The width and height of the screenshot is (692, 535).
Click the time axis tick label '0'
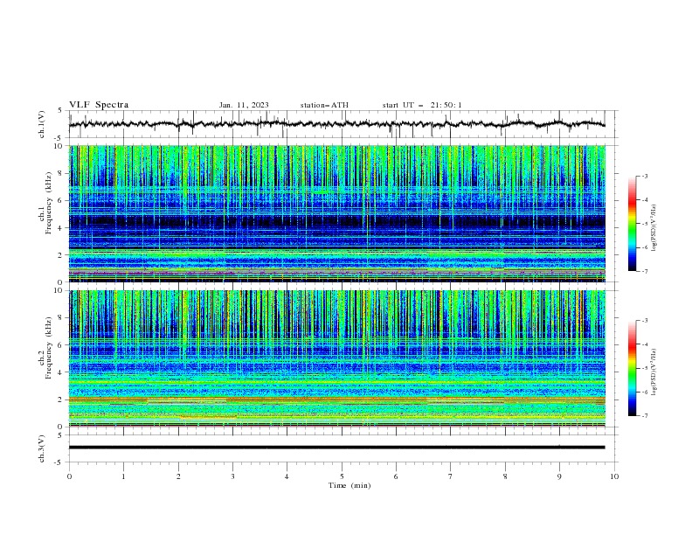point(69,476)
